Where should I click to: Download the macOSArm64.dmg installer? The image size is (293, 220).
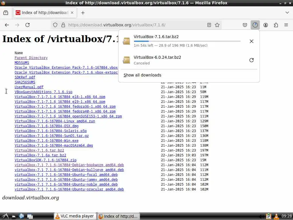54,145
